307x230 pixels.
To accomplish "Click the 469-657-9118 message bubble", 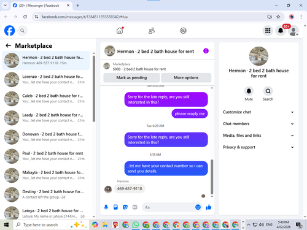I will pyautogui.click(x=130, y=188).
